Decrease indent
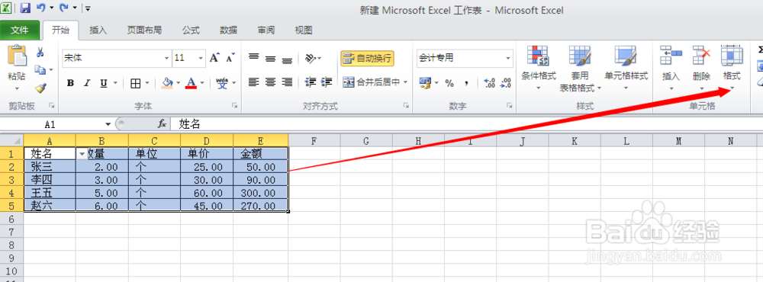 click(310, 82)
